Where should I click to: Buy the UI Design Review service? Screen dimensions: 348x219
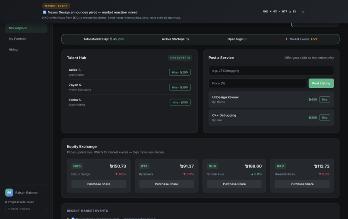coord(325,99)
